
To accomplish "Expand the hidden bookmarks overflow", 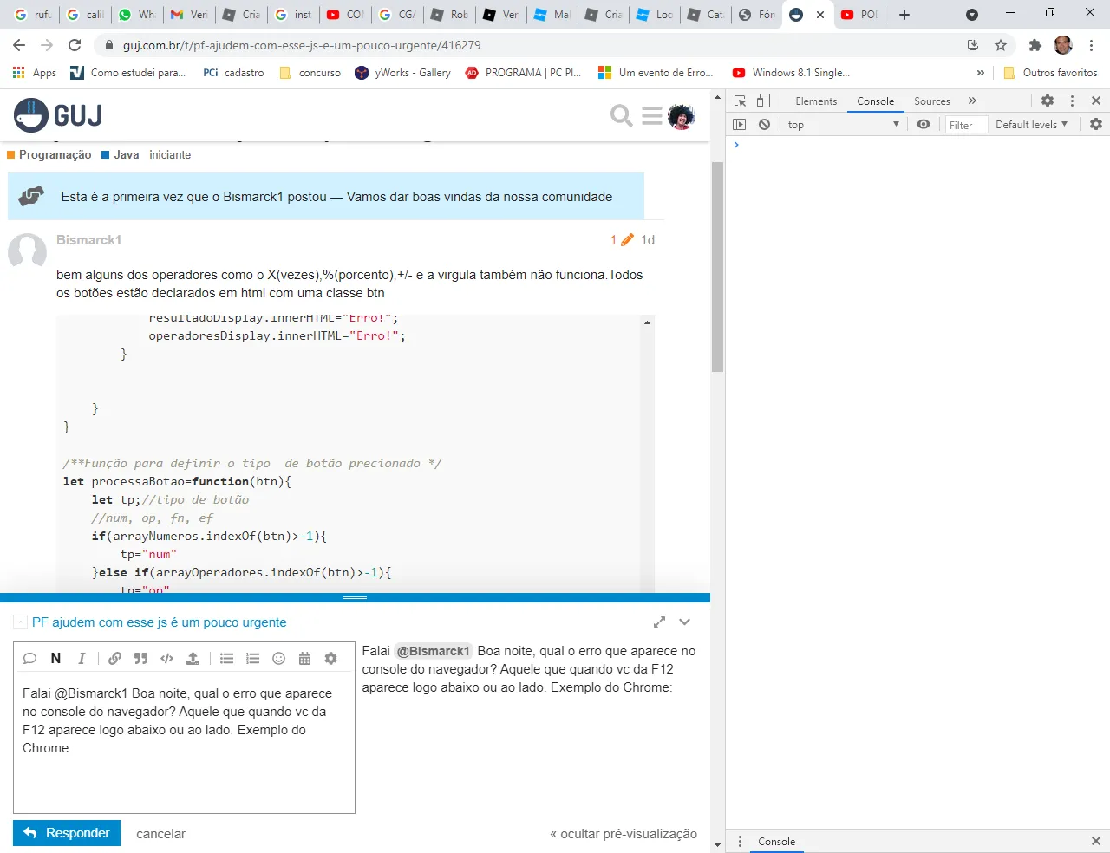I will (x=981, y=73).
